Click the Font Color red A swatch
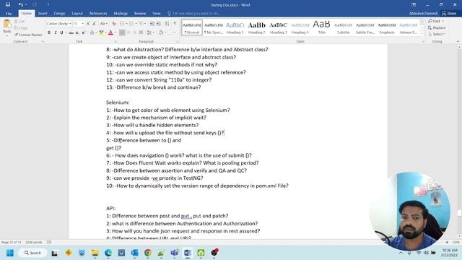Image resolution: width=462 pixels, height=260 pixels. point(110,32)
